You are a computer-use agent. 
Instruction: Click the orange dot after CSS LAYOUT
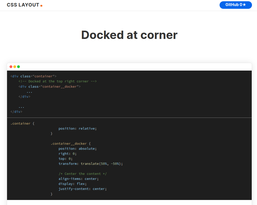pyautogui.click(x=41, y=6)
